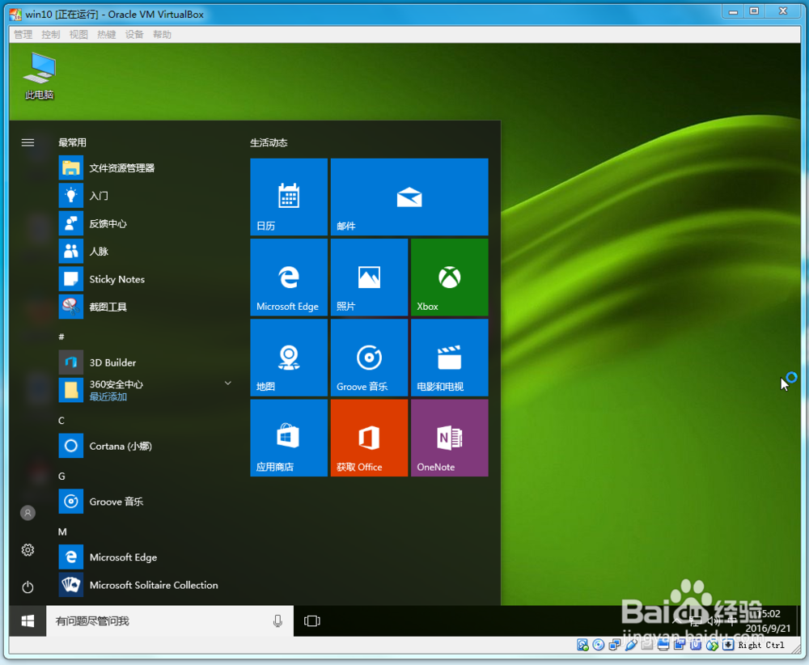Click the Windows Start button
The width and height of the screenshot is (809, 665).
click(28, 621)
